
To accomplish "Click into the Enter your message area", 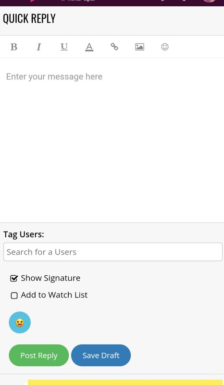I will (112, 140).
